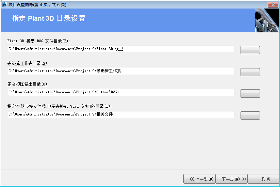This screenshot has width=280, height=187.
Task: Cancel the wizard with 取消
Action: tap(263, 179)
